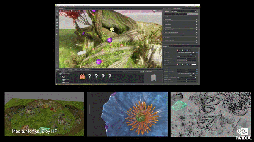
Task: Select the Scale tool in left toolbar
Action: pyautogui.click(x=57, y=23)
